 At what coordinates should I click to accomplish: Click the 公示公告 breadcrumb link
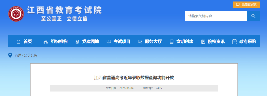point(31,55)
